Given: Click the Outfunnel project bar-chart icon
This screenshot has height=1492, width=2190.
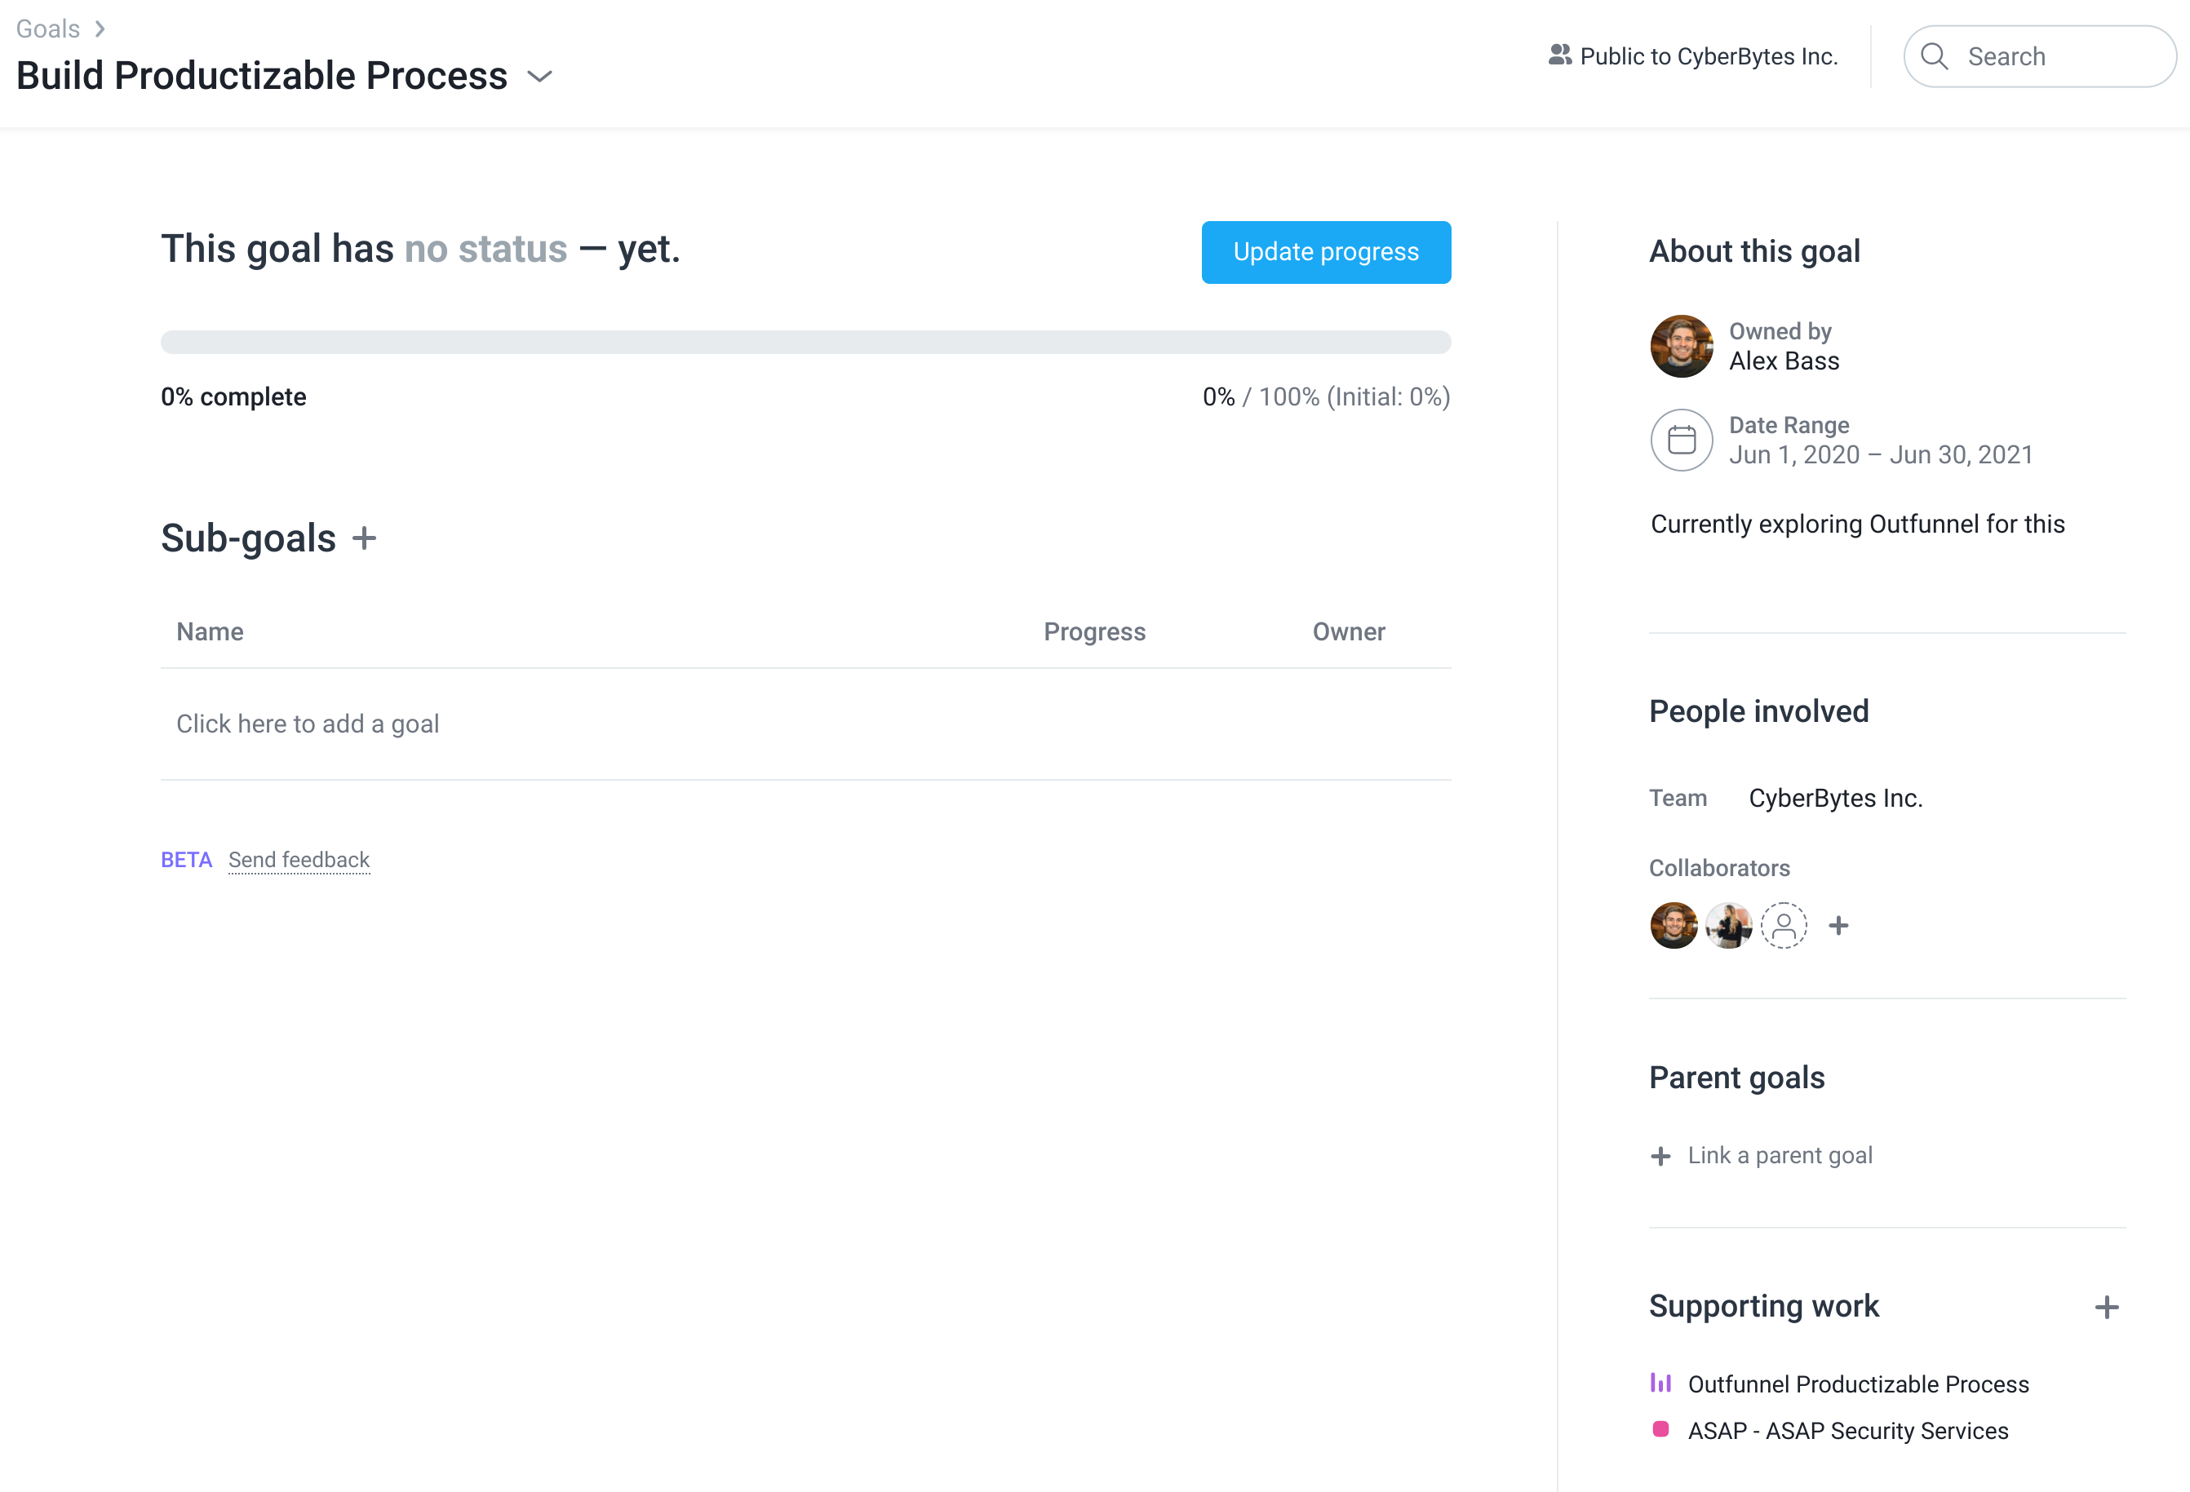Looking at the screenshot, I should coord(1660,1384).
